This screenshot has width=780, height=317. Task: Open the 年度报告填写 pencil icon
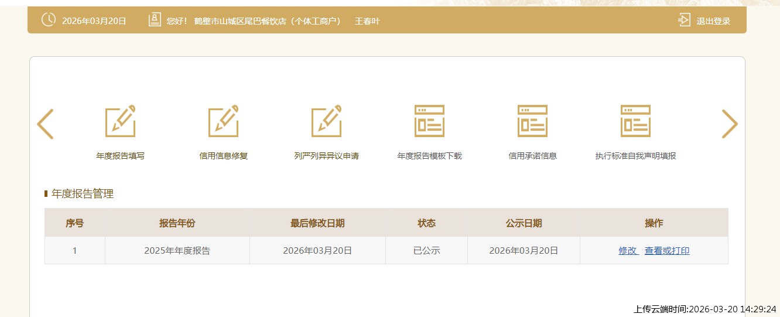pyautogui.click(x=121, y=121)
